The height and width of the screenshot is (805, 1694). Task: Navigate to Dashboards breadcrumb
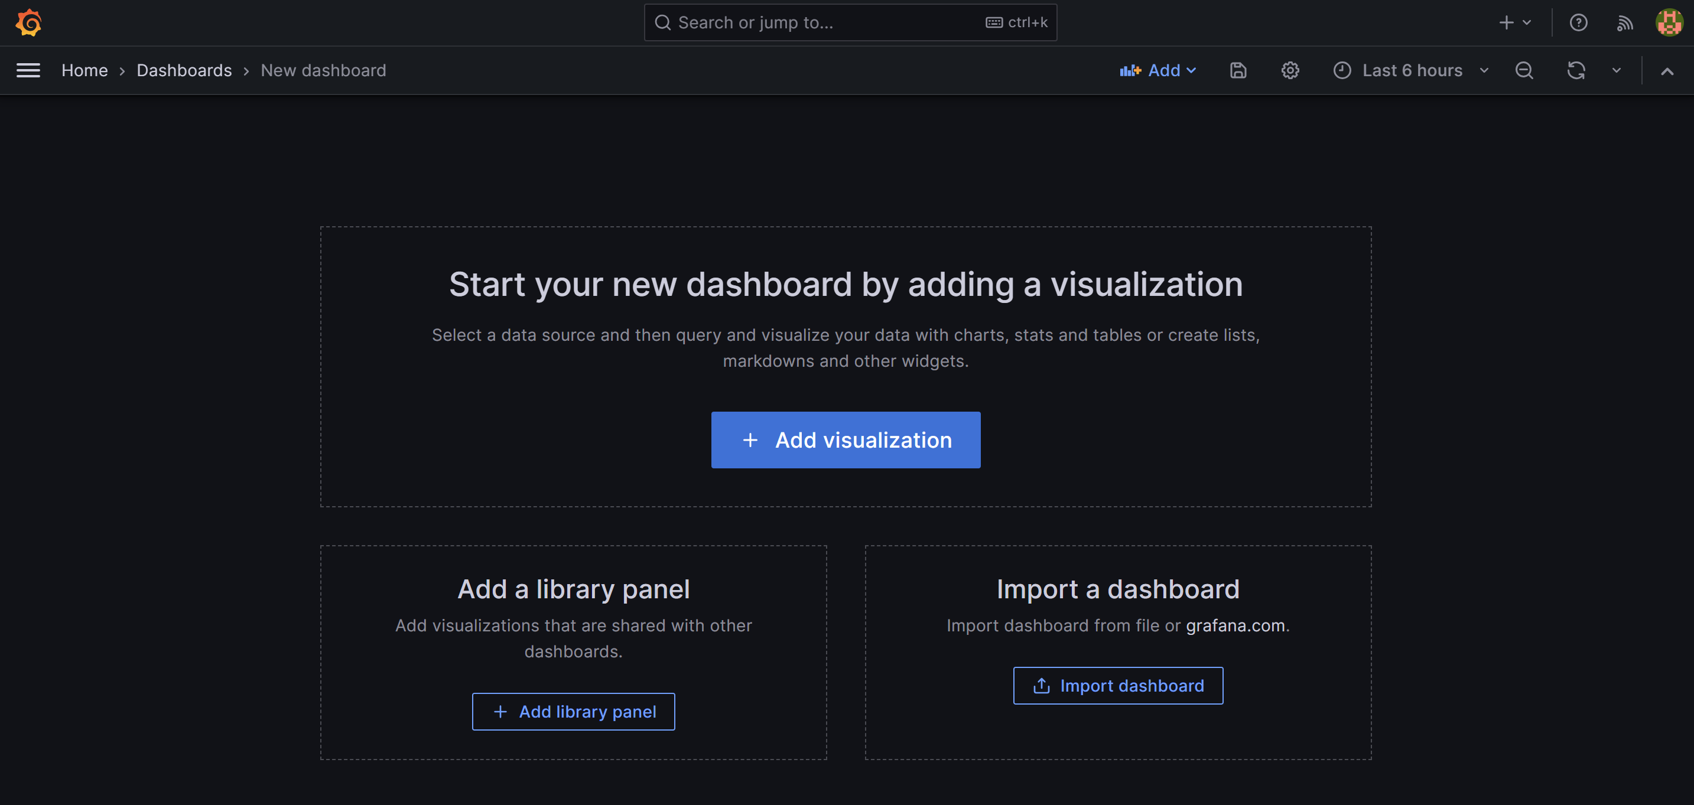point(184,70)
